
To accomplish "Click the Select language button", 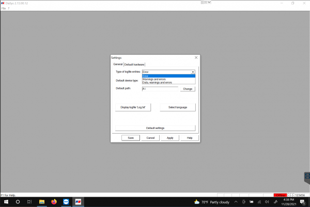I will point(178,107).
